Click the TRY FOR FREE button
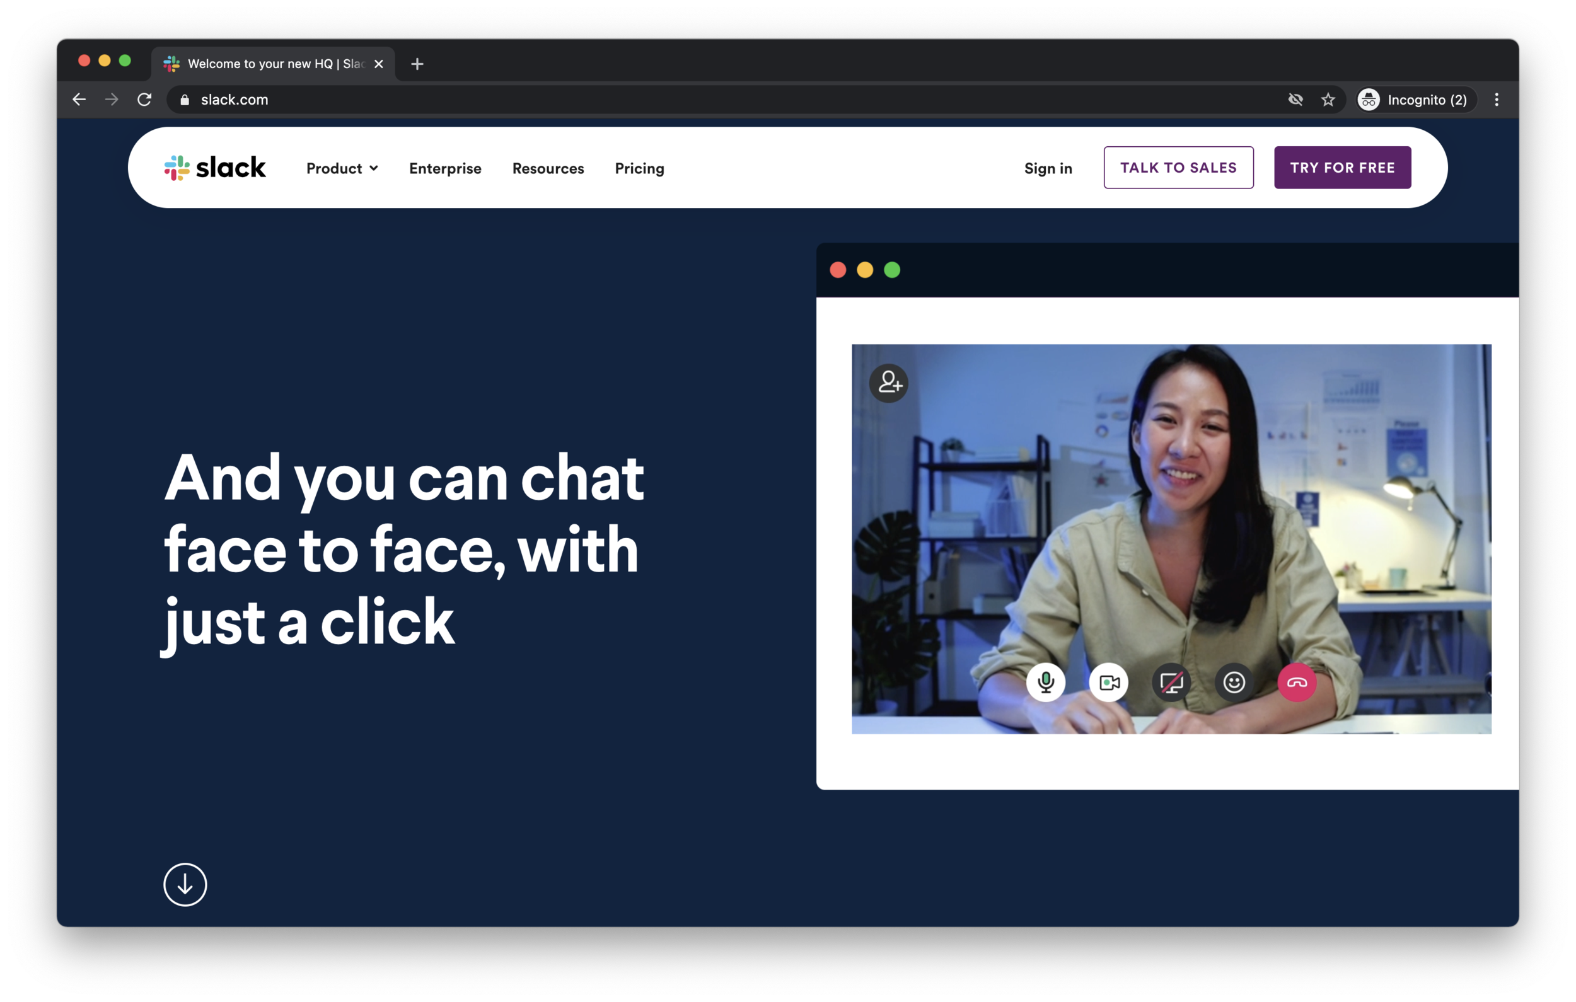1576x1002 pixels. tap(1341, 168)
